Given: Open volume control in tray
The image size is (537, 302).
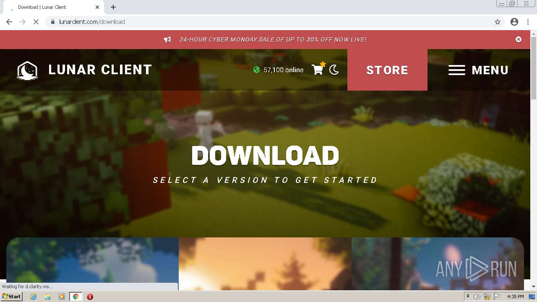Looking at the screenshot, I should (x=477, y=297).
